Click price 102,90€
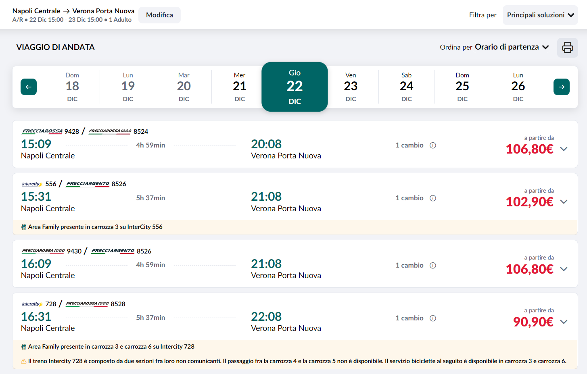Viewport: 587px width, 374px height. coord(530,202)
